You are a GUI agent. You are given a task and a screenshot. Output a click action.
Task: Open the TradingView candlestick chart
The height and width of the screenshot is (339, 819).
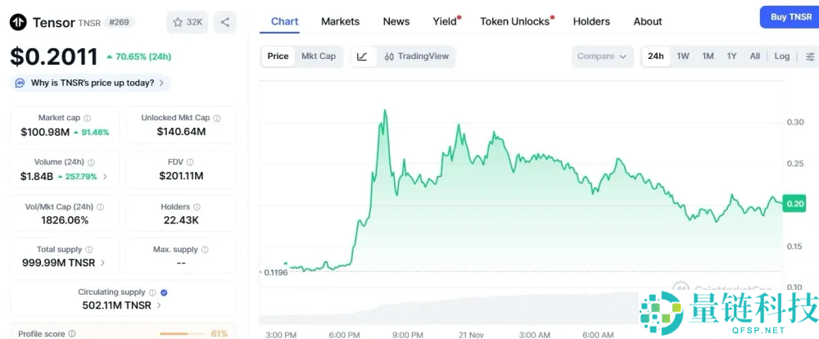pos(416,56)
